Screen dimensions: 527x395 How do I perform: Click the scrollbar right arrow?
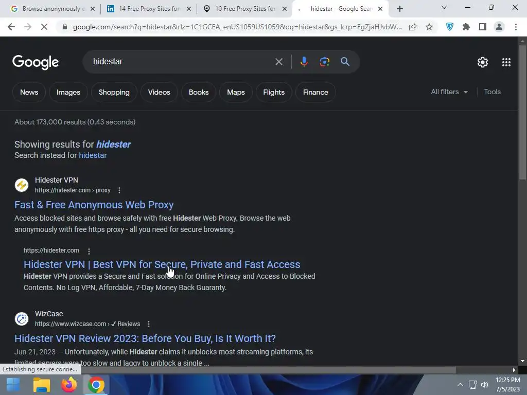click(x=514, y=370)
